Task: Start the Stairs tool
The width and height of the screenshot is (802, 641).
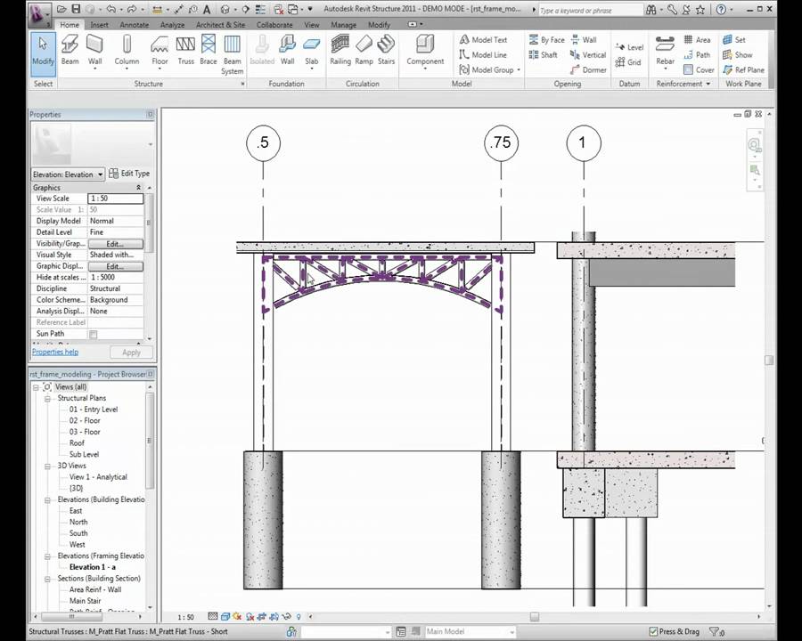Action: point(387,49)
